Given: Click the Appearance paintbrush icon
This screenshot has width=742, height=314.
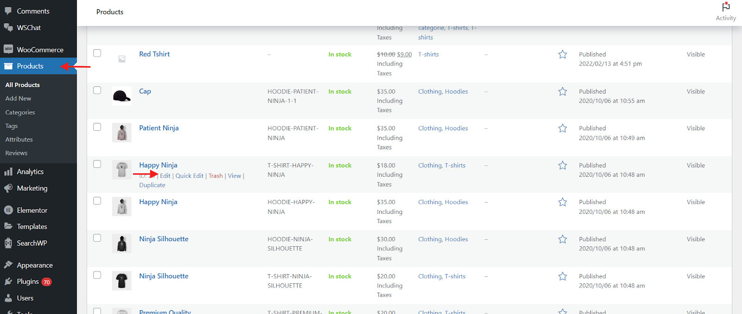Looking at the screenshot, I should pyautogui.click(x=8, y=265).
